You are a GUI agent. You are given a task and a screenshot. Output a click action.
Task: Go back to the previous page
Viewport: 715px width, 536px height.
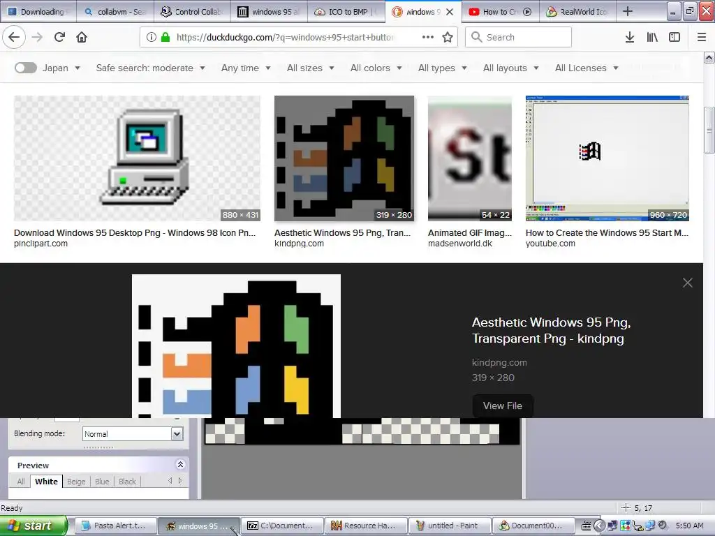click(14, 37)
